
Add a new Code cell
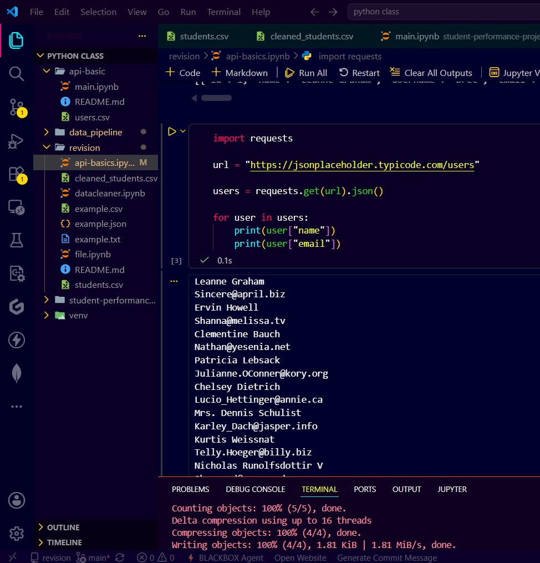click(183, 73)
